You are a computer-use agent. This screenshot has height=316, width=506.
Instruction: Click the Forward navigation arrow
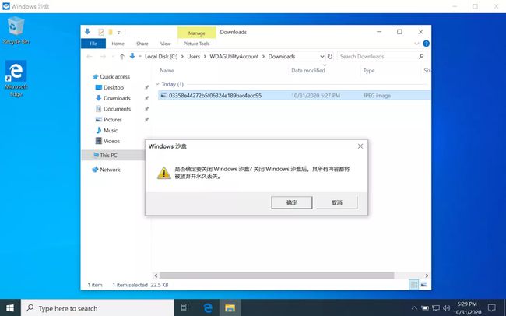[103, 57]
